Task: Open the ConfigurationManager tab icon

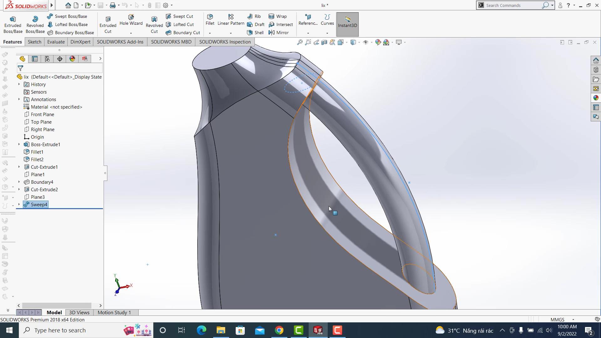Action: tap(47, 59)
